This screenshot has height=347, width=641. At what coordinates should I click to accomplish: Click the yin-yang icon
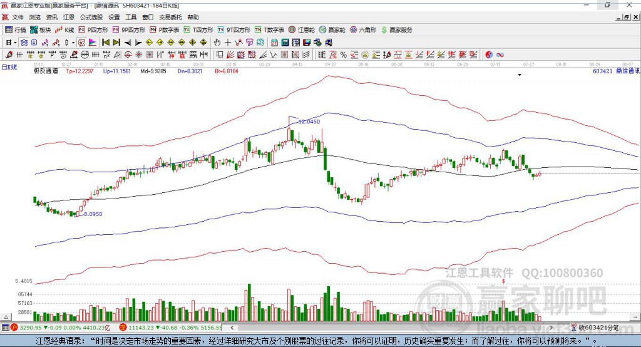[x=489, y=54]
